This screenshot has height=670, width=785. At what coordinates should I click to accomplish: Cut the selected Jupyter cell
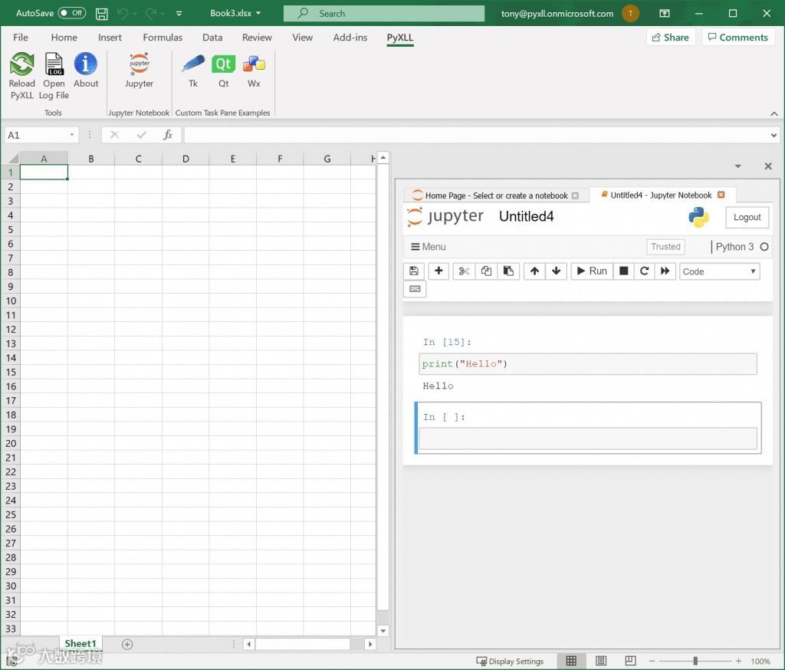click(x=464, y=271)
